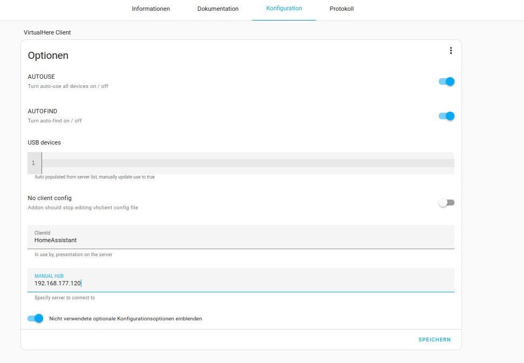Open the Dokumentation tab
Viewport: 524px width, 363px height.
pyautogui.click(x=218, y=9)
